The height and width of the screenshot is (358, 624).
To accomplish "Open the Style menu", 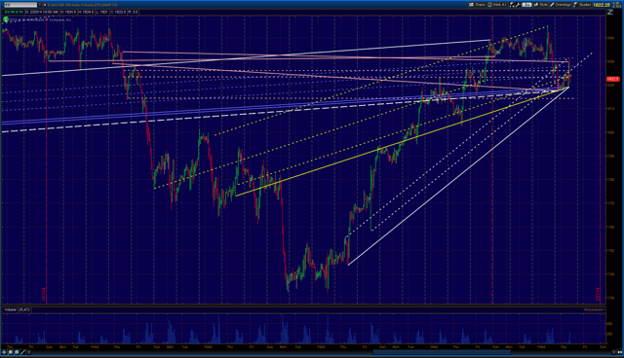I will pyautogui.click(x=540, y=5).
